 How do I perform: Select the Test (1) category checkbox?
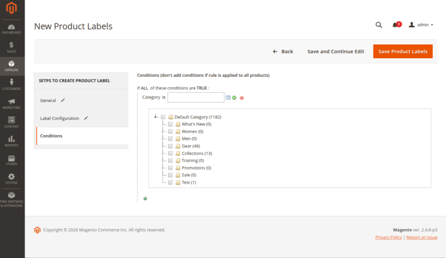click(x=170, y=182)
